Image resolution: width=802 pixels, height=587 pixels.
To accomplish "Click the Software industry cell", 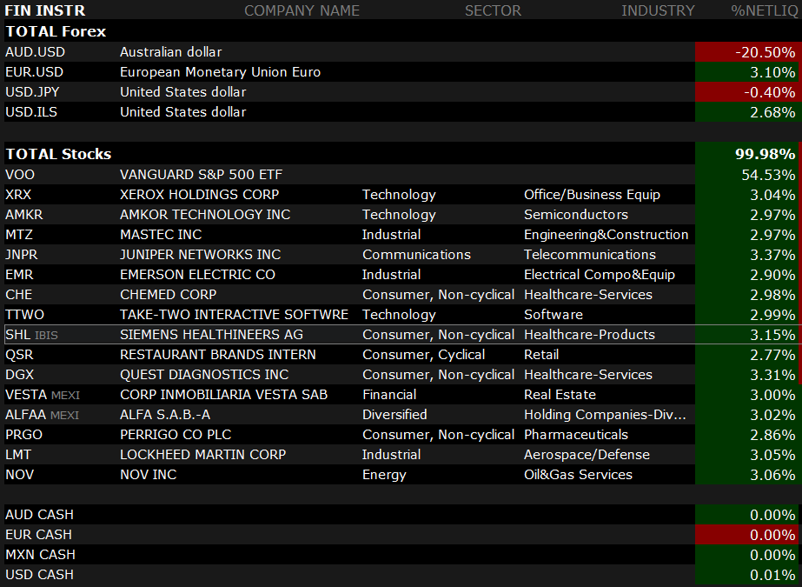I will [553, 314].
